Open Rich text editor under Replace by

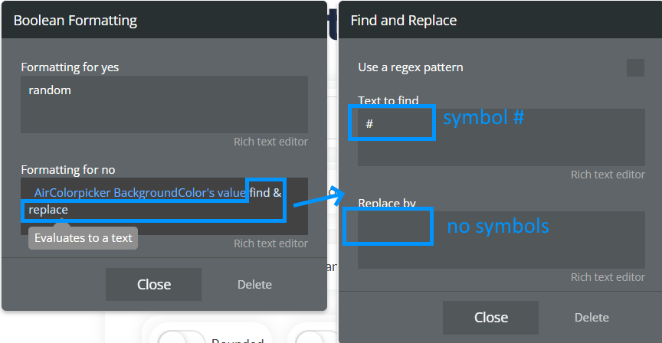pos(608,277)
